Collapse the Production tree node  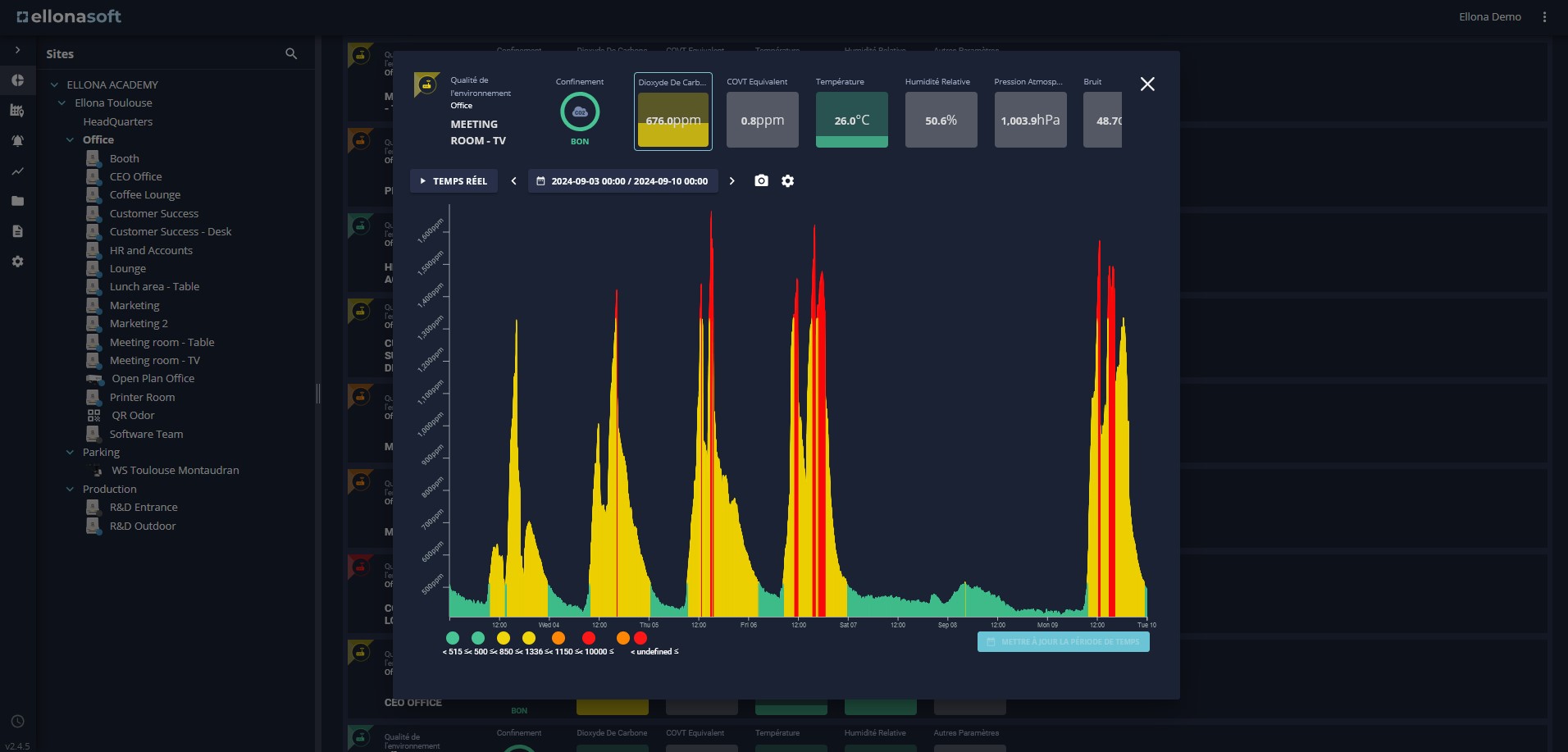pos(70,489)
